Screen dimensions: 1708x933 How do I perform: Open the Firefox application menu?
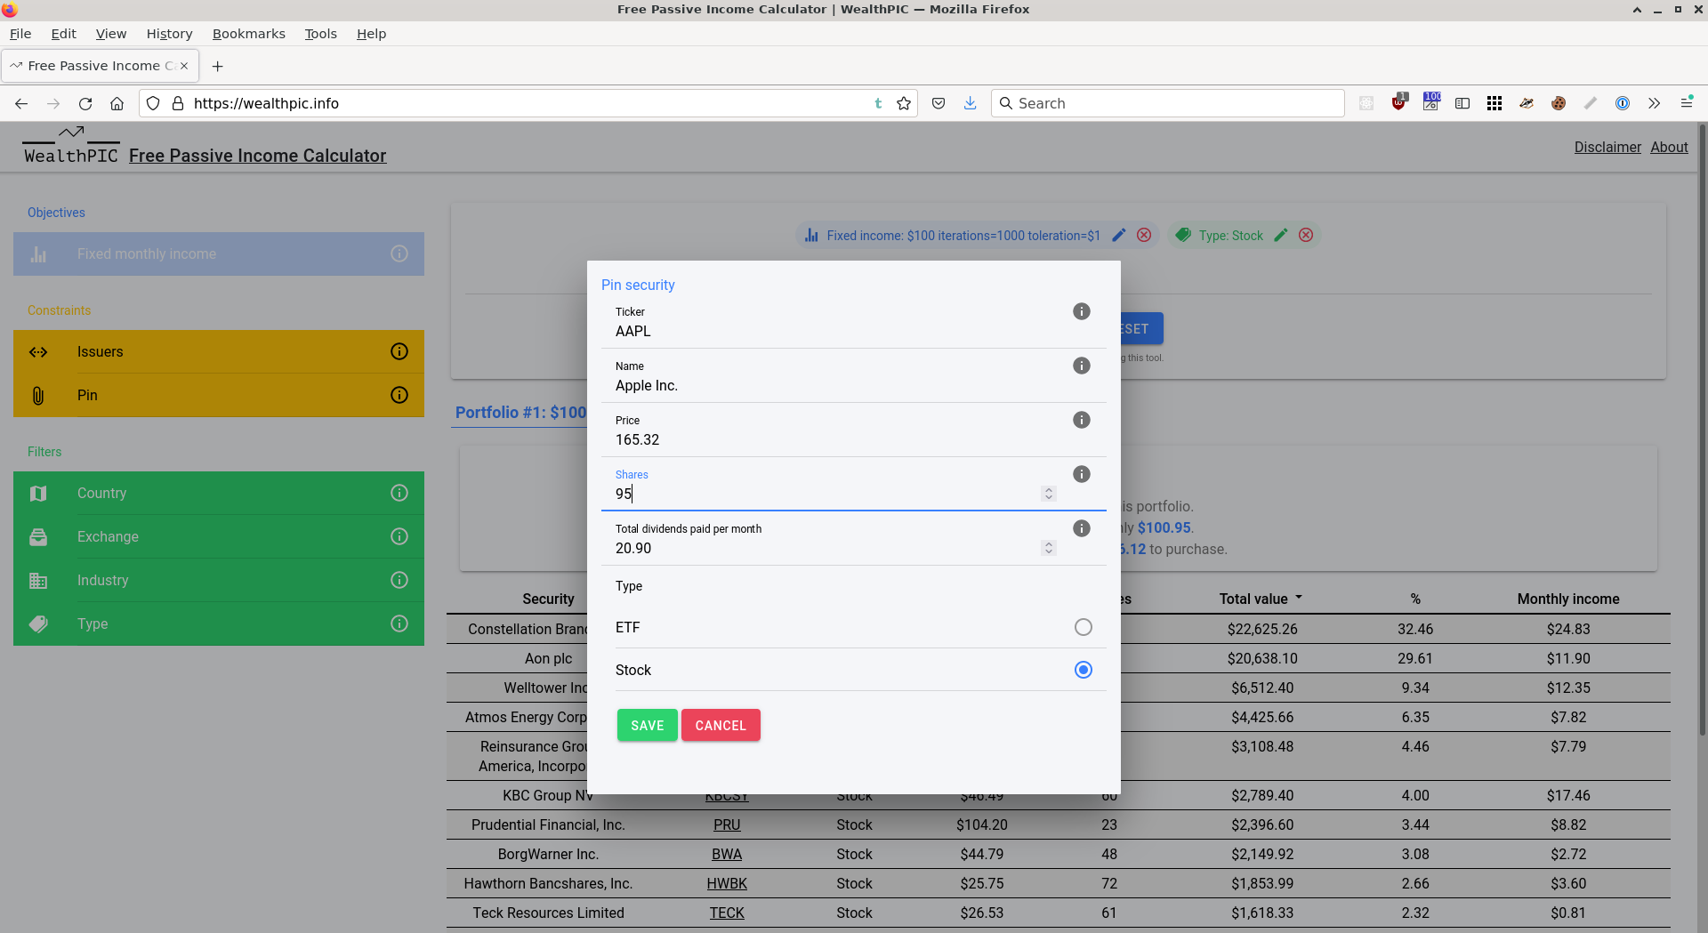point(1687,103)
